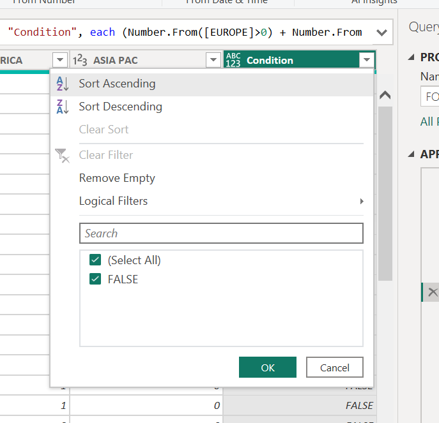Open the ASIA PAC column filter dropdown
Screen dimensions: 439x423
[x=213, y=59]
